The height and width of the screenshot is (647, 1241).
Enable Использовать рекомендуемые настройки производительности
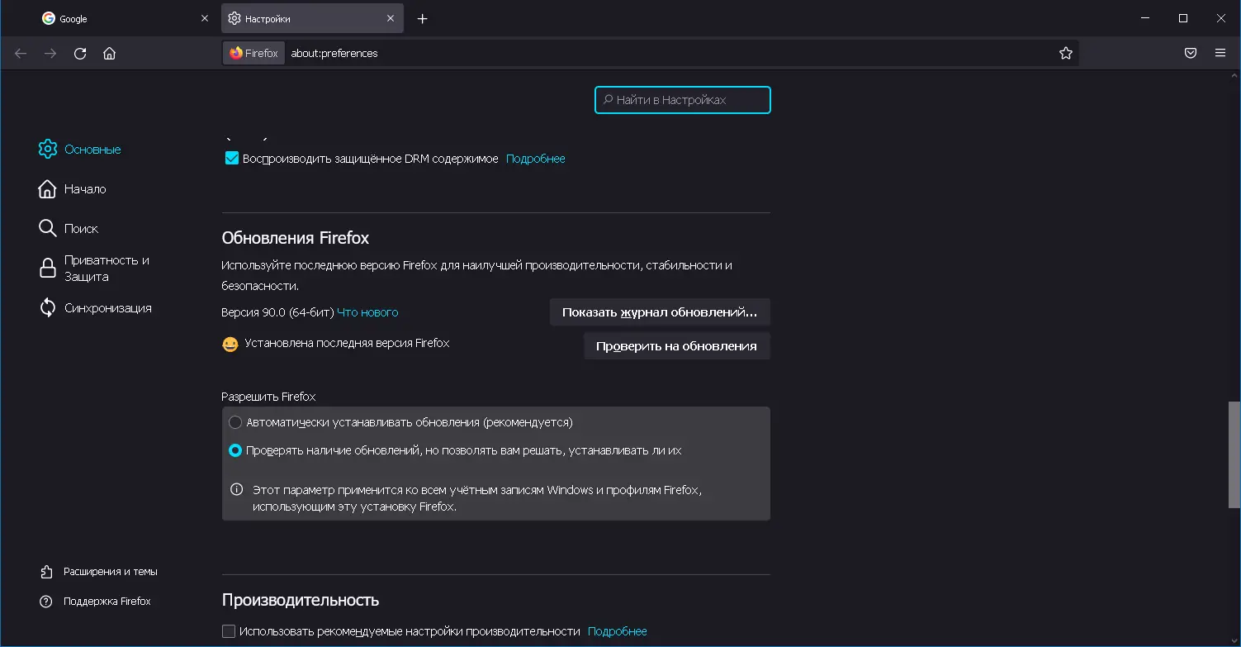point(228,630)
